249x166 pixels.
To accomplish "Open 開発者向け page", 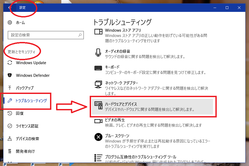I will pyautogui.click(x=25, y=151).
